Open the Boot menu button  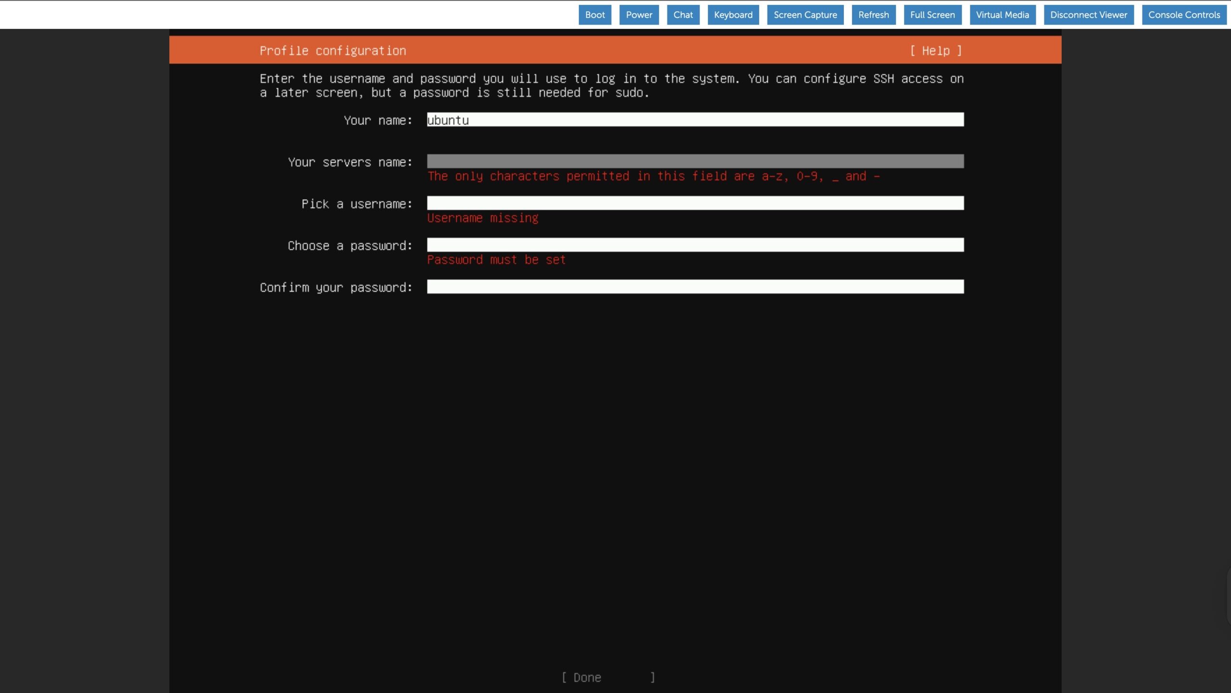594,15
